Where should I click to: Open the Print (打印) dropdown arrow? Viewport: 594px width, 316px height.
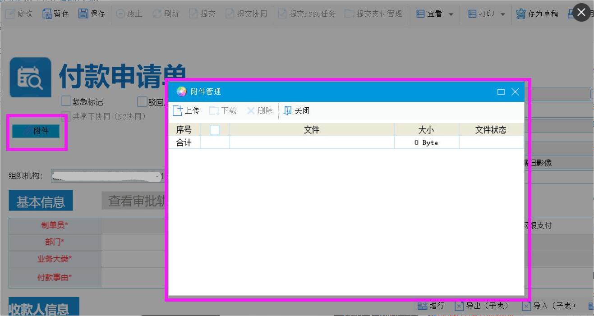pos(503,14)
